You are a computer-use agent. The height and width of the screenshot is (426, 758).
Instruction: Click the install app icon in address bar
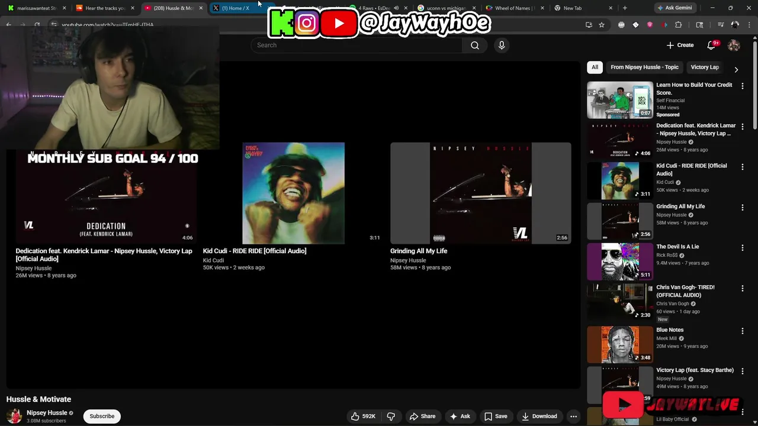click(x=589, y=25)
